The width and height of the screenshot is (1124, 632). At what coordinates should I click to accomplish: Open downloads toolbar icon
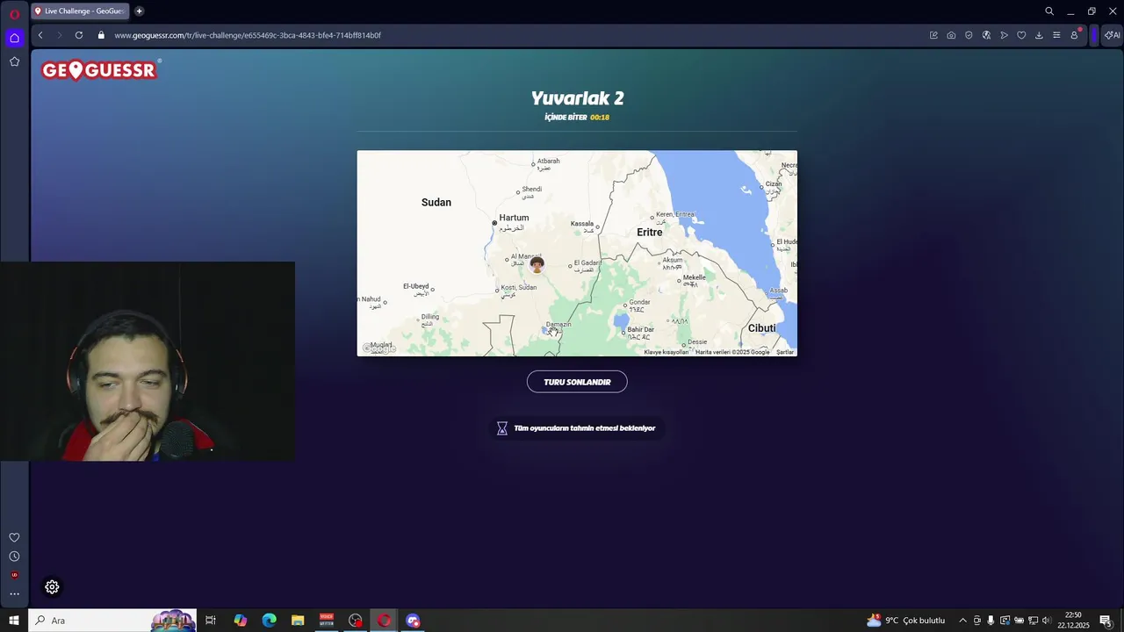[1039, 35]
